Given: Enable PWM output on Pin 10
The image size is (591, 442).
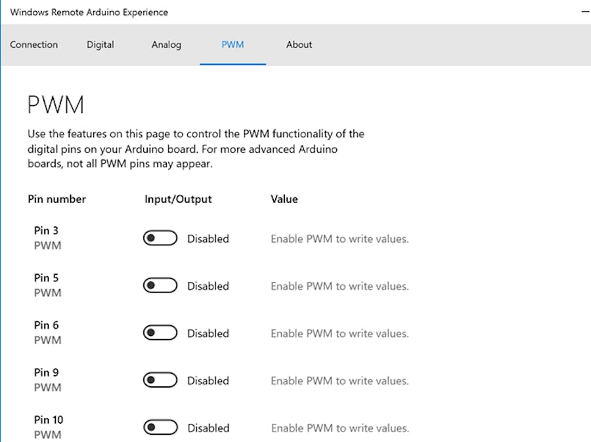Looking at the screenshot, I should pos(160,428).
